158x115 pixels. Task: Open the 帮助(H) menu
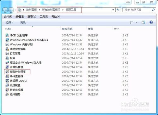tap(56, 17)
